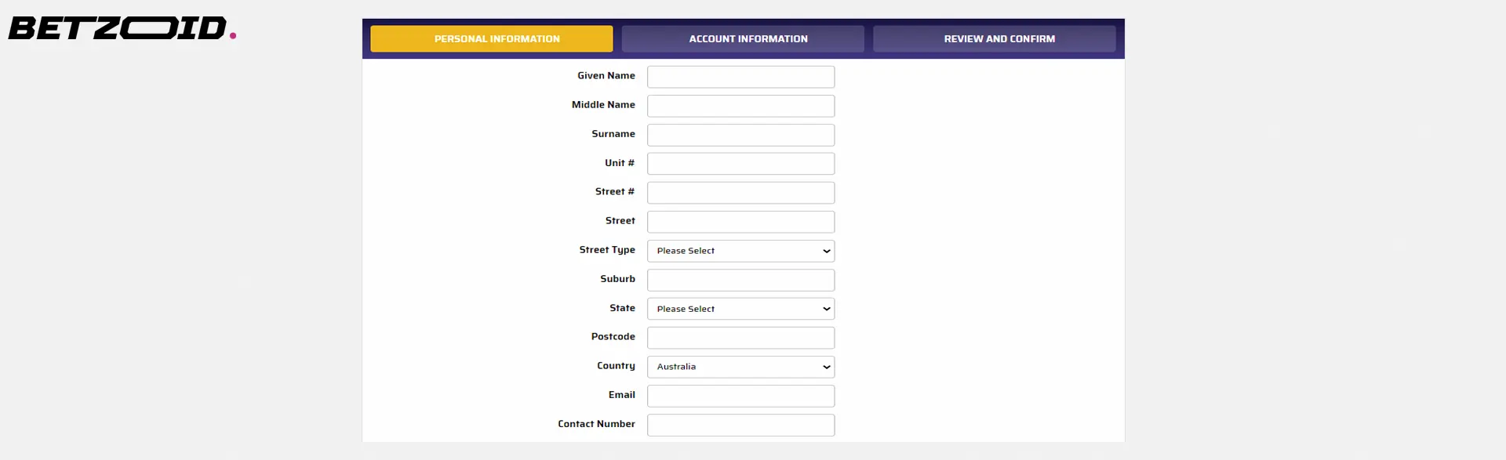Click the Betzoid logo

pos(122,29)
